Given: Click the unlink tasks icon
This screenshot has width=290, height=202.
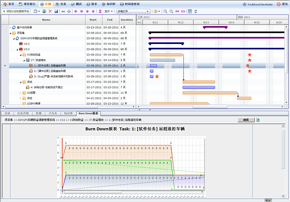Looking at the screenshot, I should (69, 11).
